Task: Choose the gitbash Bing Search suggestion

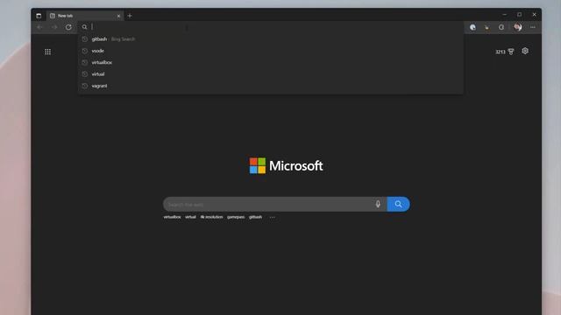Action: pos(271,38)
